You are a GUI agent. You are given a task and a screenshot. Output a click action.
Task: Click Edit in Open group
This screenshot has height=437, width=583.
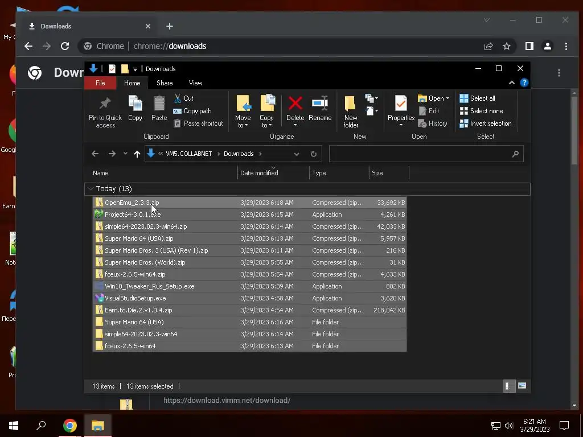pyautogui.click(x=429, y=111)
